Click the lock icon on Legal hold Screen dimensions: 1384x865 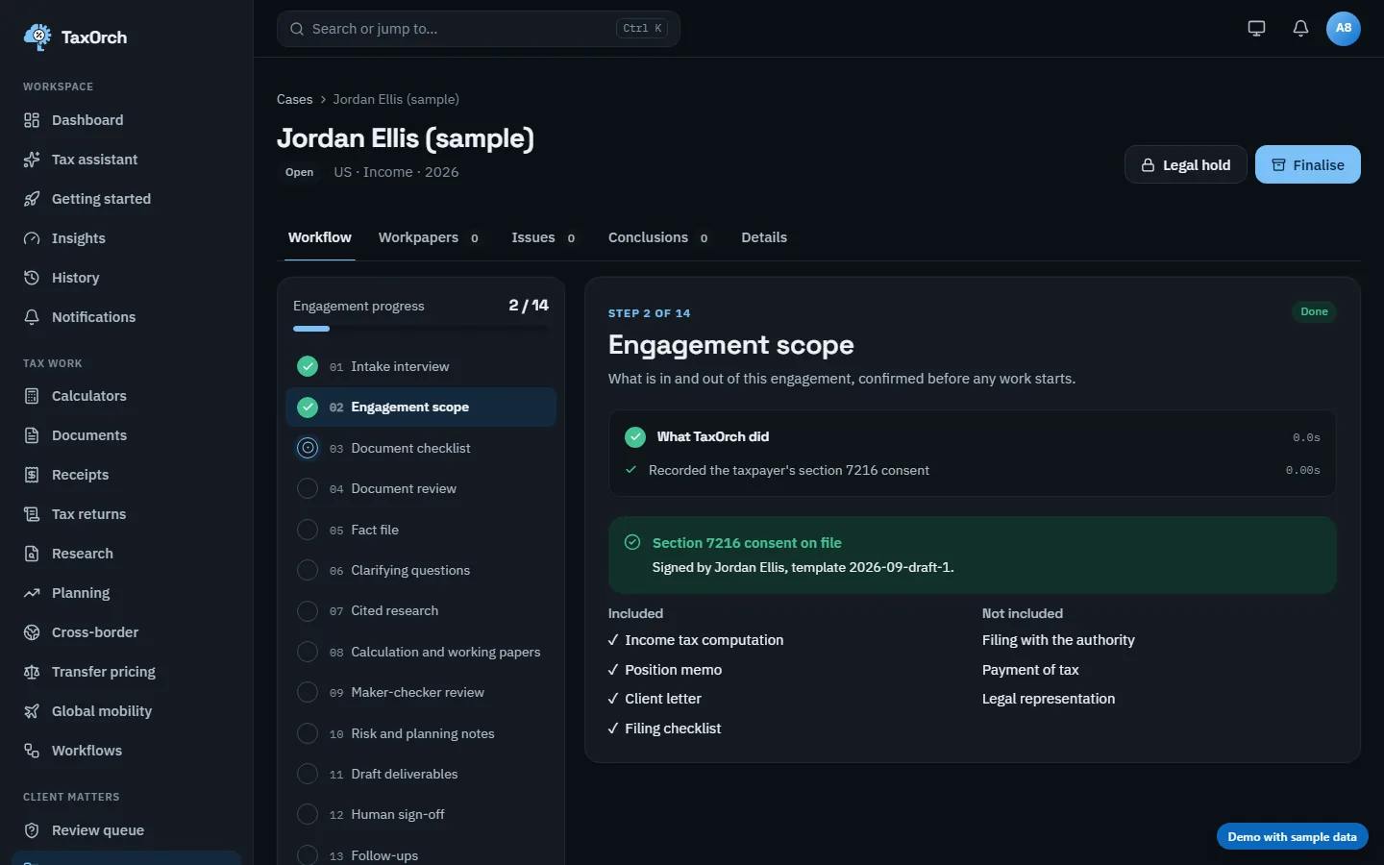(x=1148, y=165)
